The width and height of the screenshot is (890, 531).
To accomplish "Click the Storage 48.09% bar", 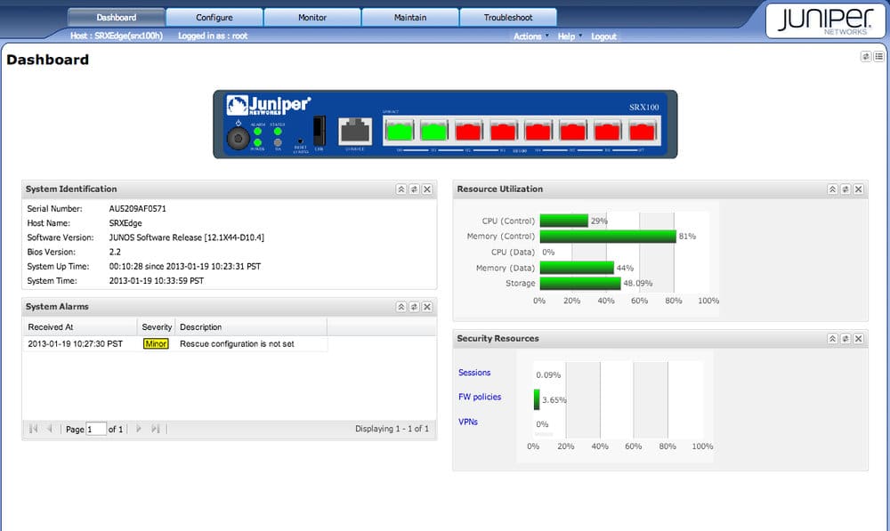I will (580, 283).
